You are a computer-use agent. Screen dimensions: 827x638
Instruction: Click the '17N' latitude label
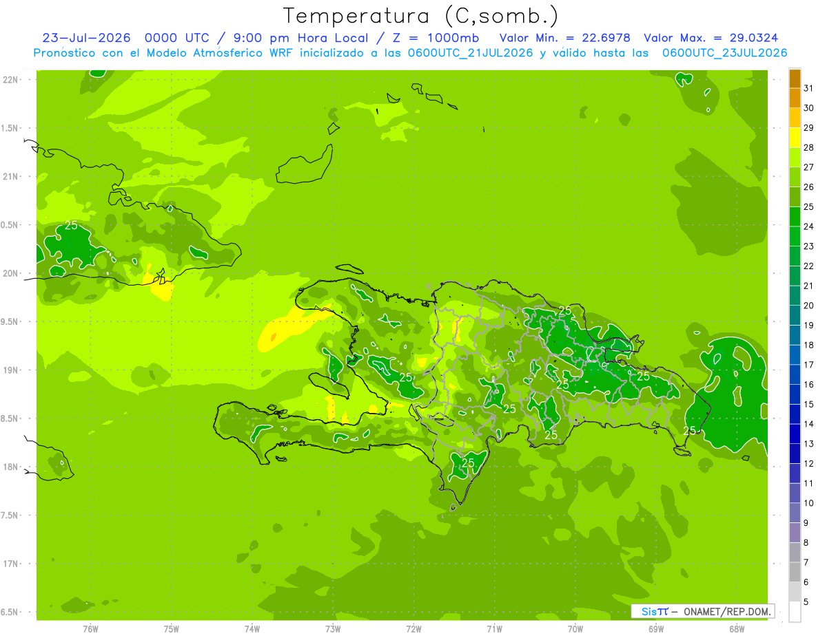tap(11, 564)
